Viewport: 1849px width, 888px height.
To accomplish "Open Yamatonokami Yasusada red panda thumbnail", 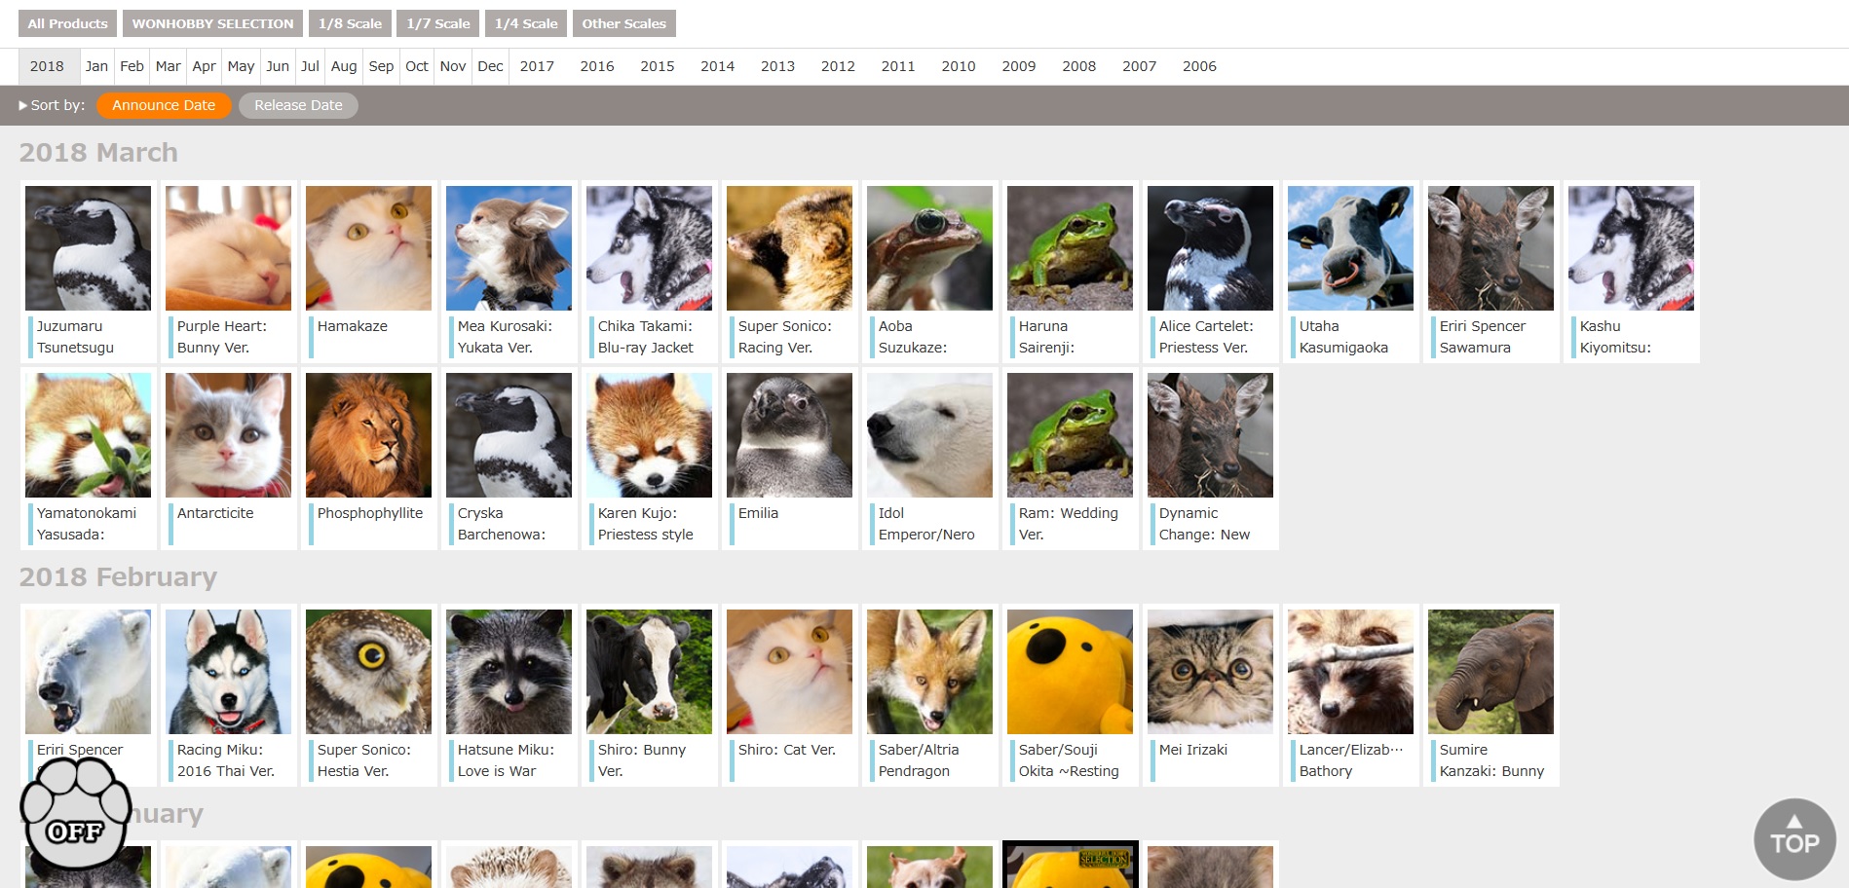I will point(88,435).
